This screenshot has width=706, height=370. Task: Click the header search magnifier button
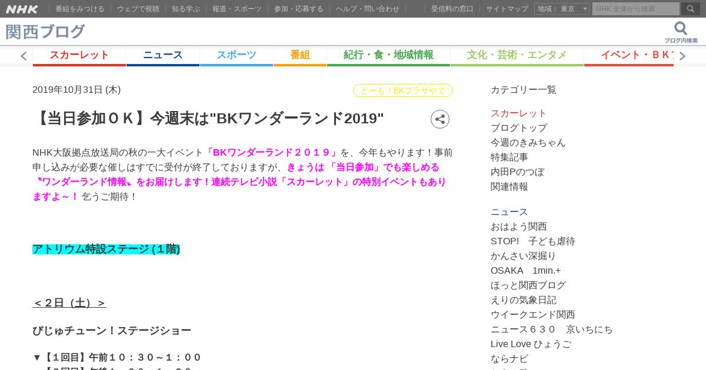(691, 9)
